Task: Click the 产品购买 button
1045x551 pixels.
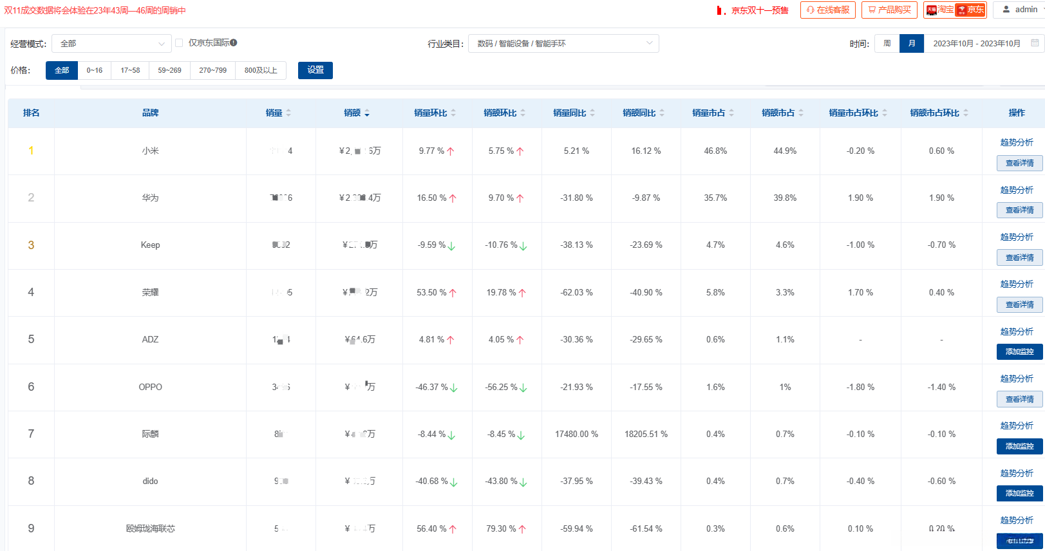Action: click(x=889, y=10)
